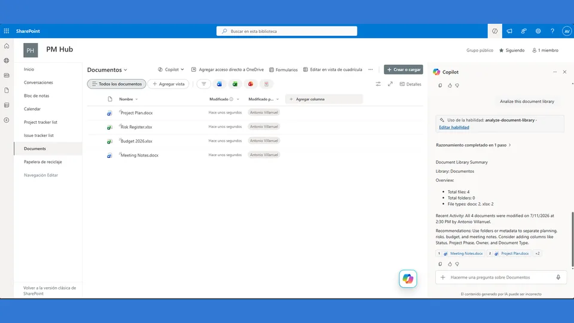Open Meeting Notes.docx in the documents list

pos(139,156)
